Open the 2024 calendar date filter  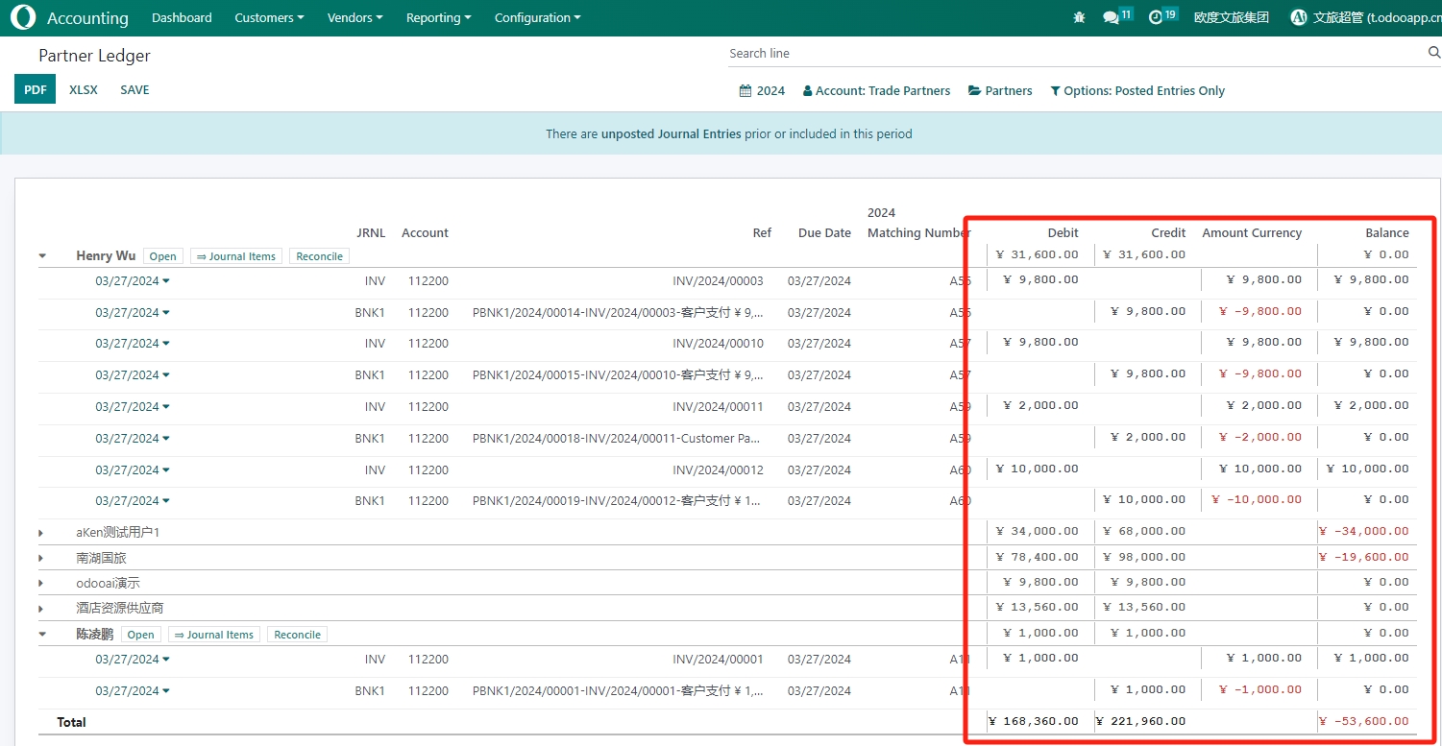tap(762, 91)
